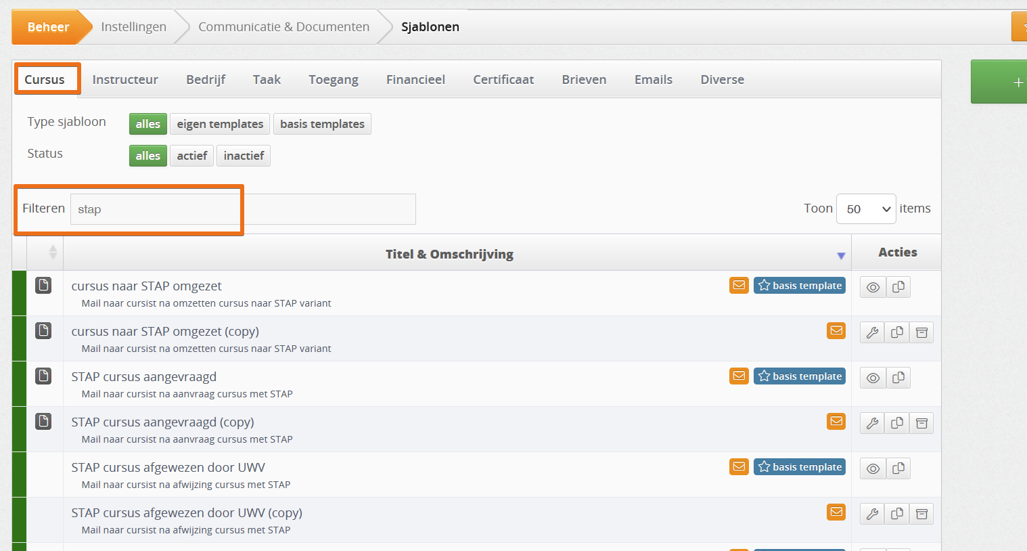Click copy icon for 'STAP cursus aangevraagd (copy)'
This screenshot has height=551, width=1027.
tap(897, 423)
